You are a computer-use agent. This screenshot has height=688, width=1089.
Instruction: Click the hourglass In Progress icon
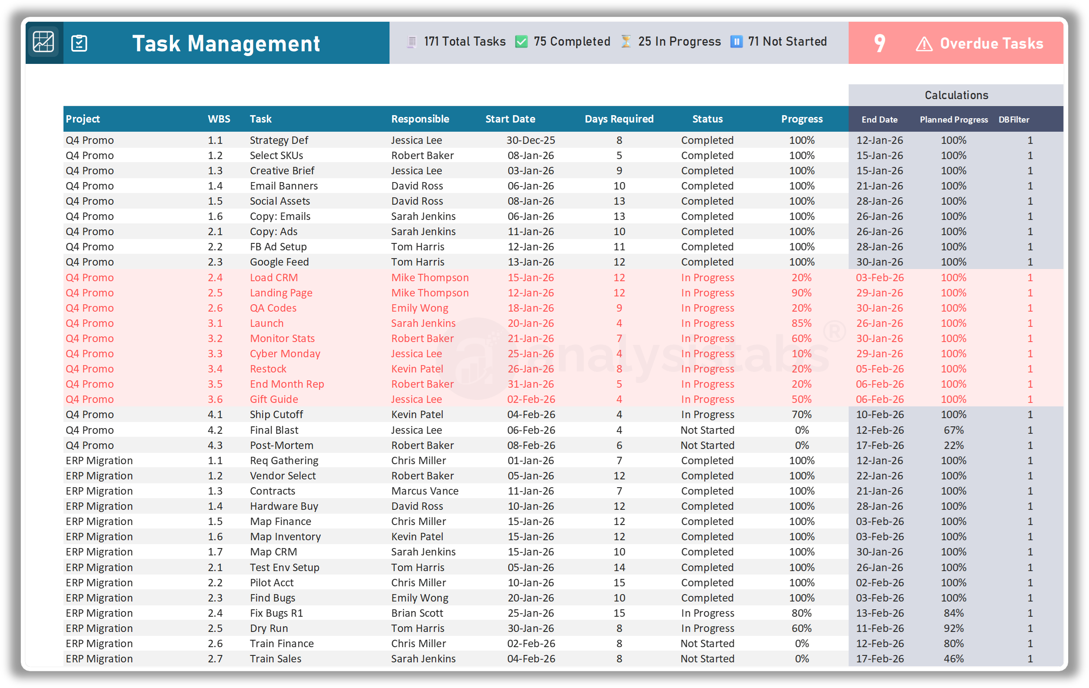coord(626,41)
